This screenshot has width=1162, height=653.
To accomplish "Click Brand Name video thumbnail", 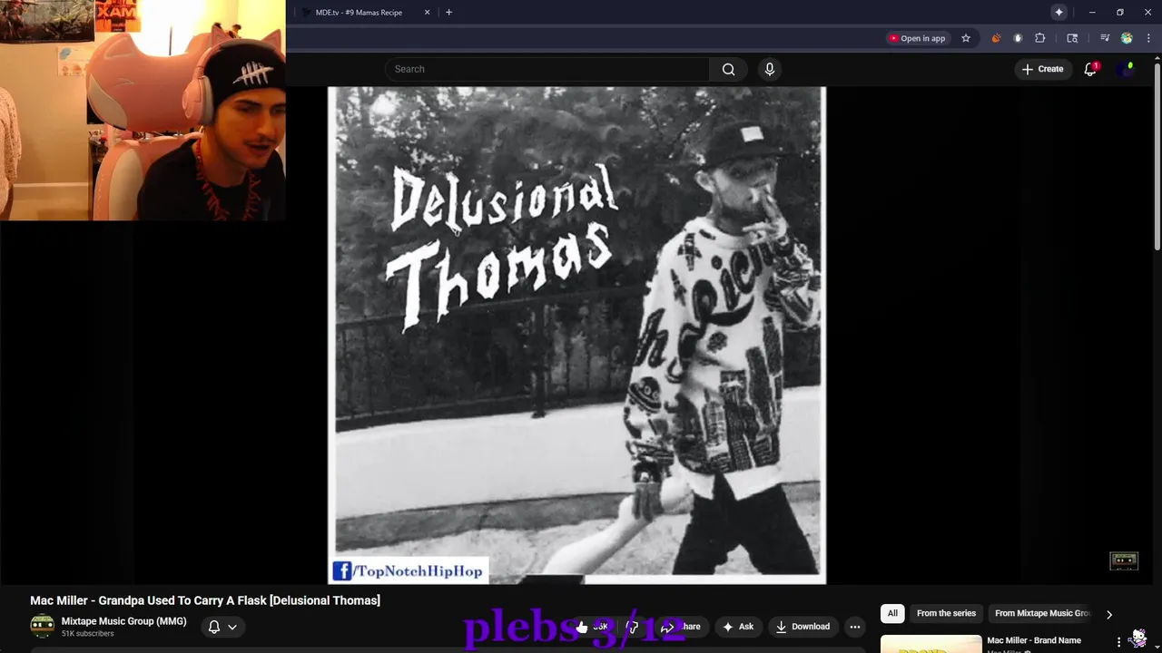I will click(x=931, y=644).
